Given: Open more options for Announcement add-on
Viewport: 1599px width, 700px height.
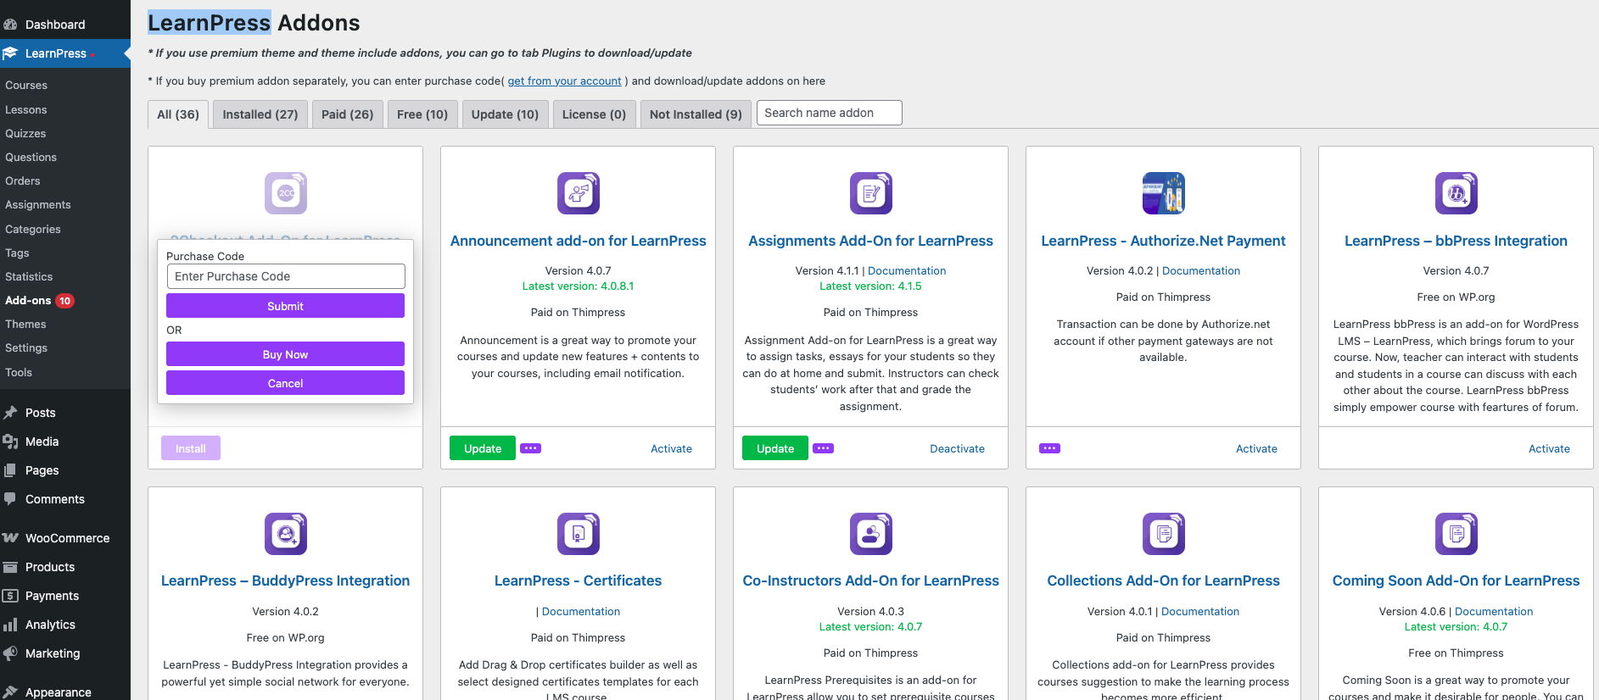Looking at the screenshot, I should pos(530,448).
